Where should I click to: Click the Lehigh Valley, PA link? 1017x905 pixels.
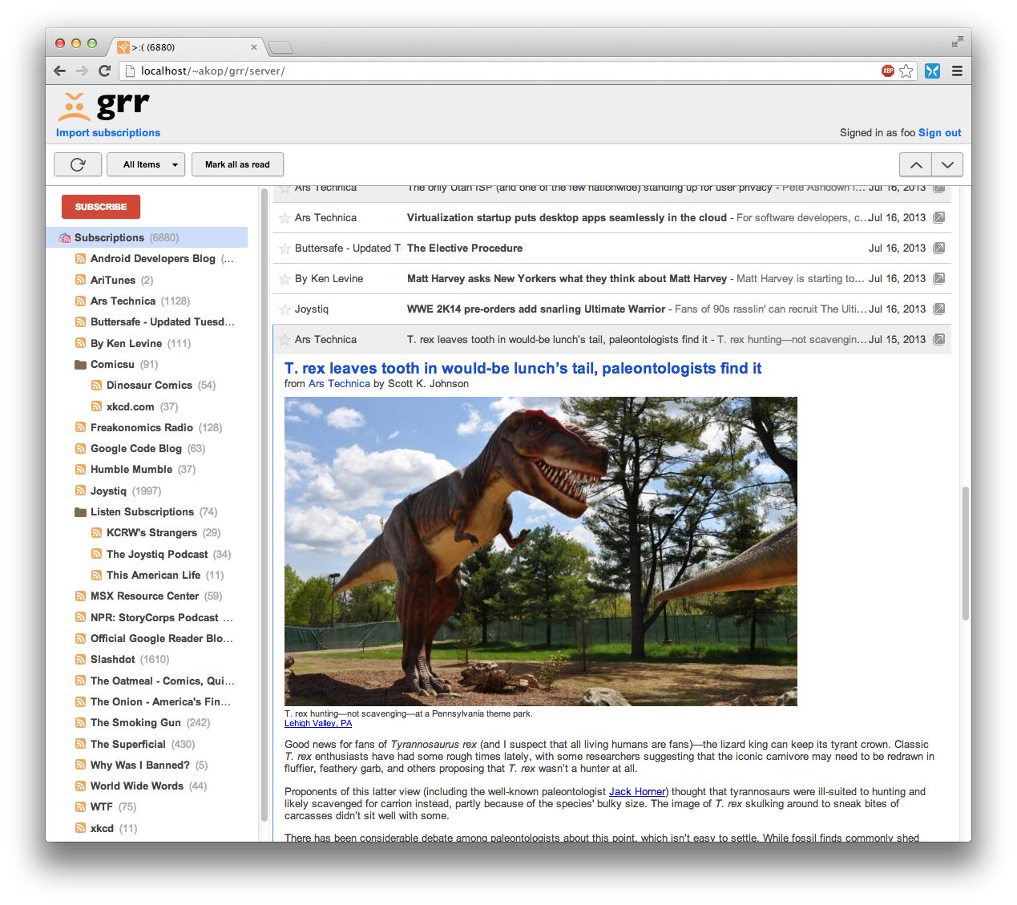(318, 723)
